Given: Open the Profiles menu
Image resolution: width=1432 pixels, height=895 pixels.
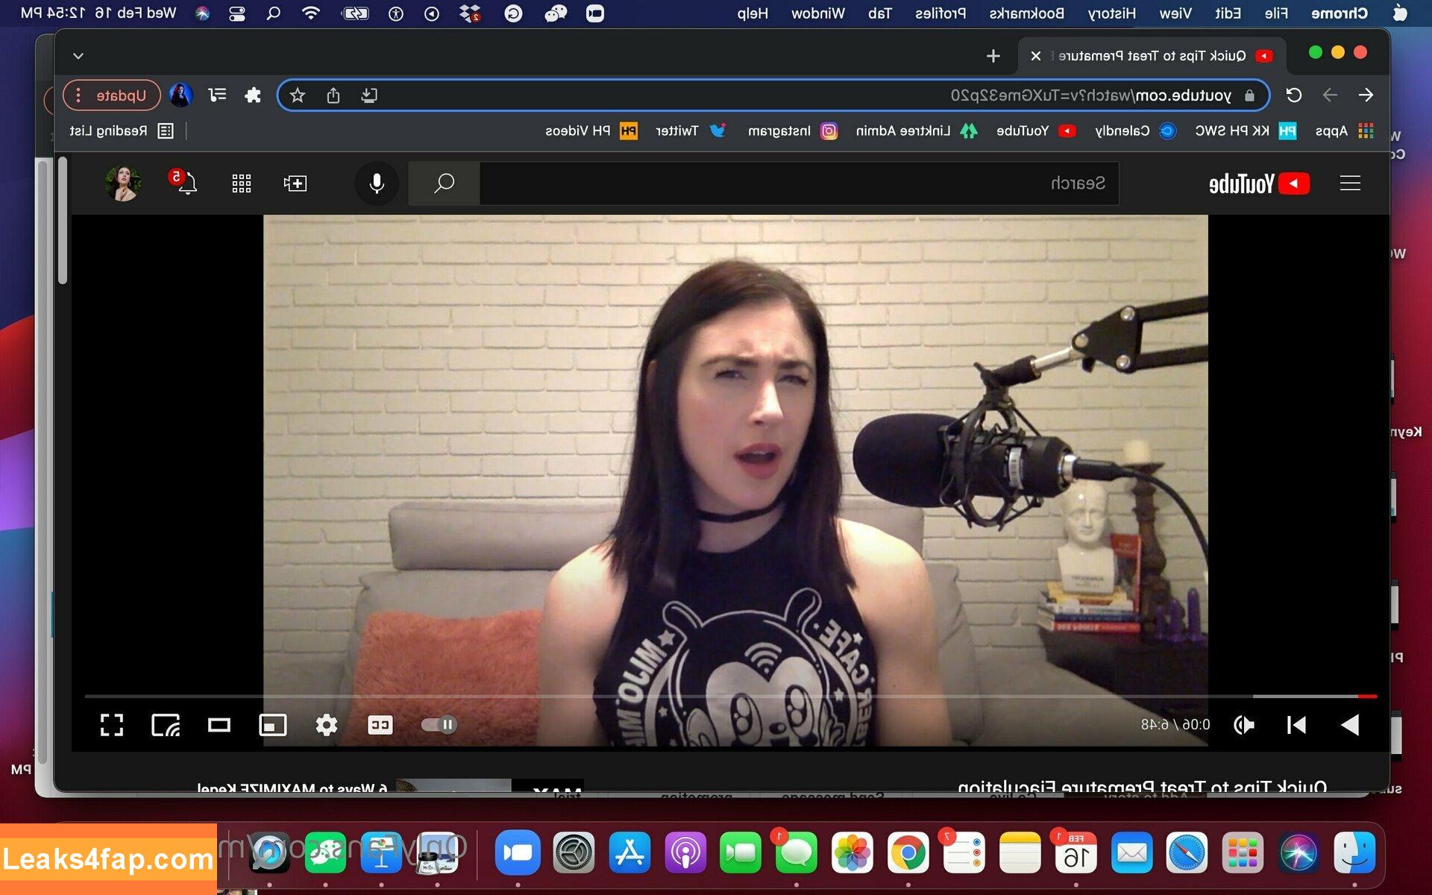Looking at the screenshot, I should point(940,13).
